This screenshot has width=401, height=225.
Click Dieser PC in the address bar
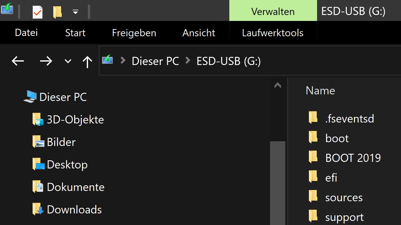(155, 61)
